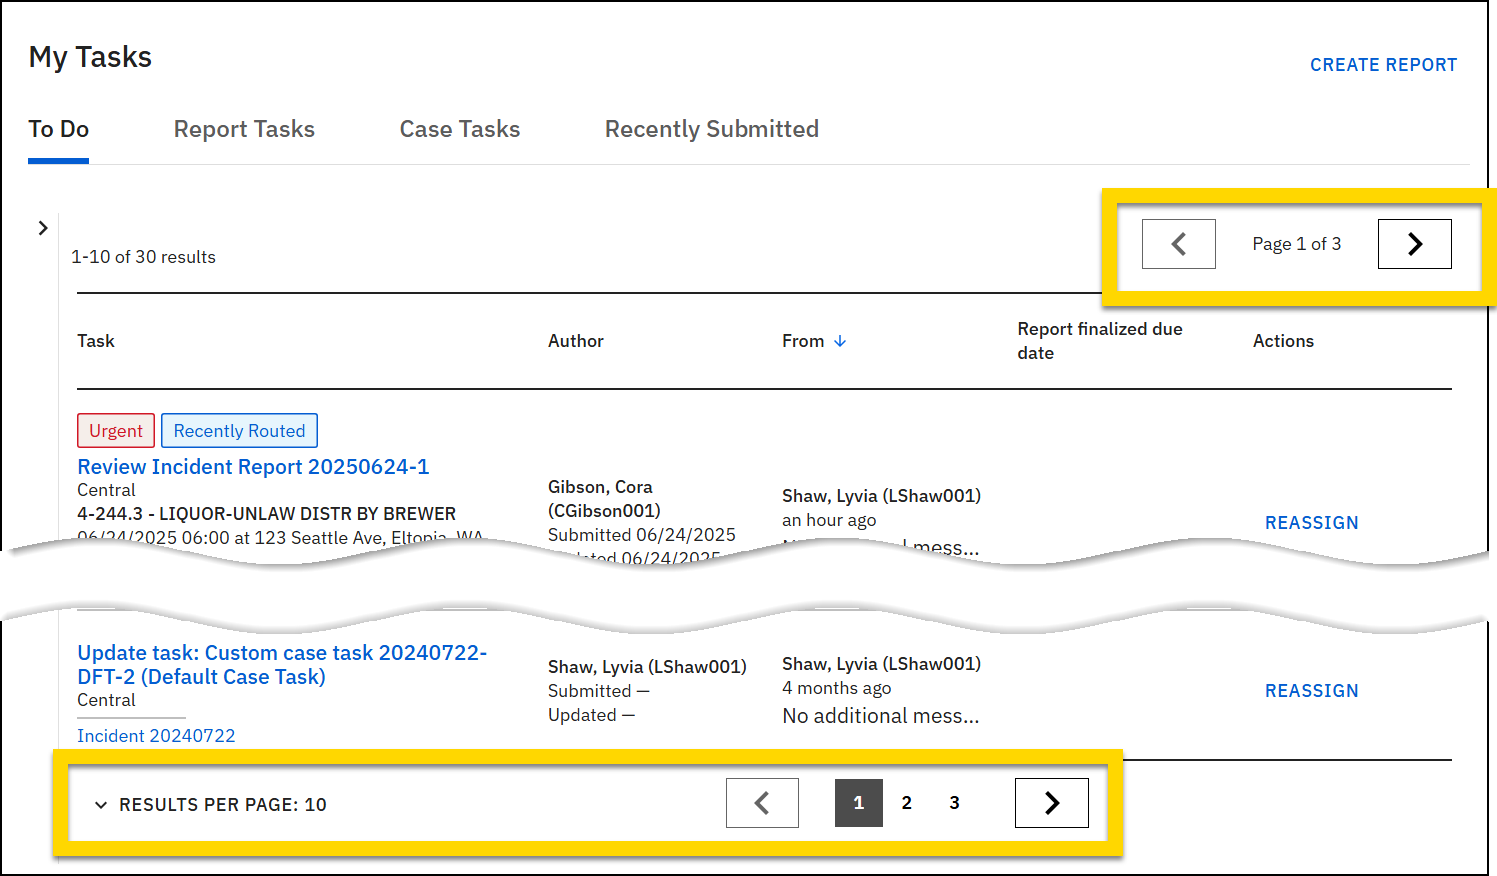Open the Case Tasks tab

pos(459,129)
